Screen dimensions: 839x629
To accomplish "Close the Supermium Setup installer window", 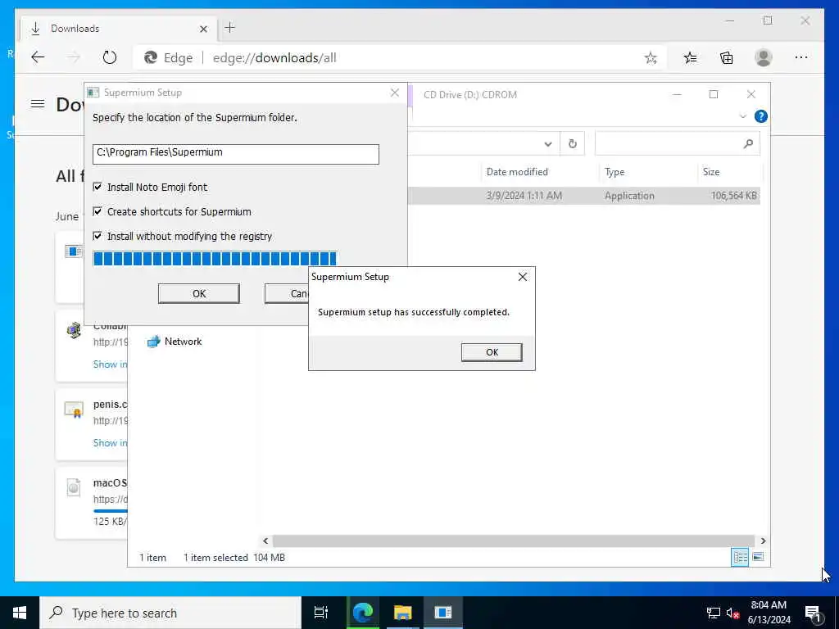I will click(x=394, y=93).
